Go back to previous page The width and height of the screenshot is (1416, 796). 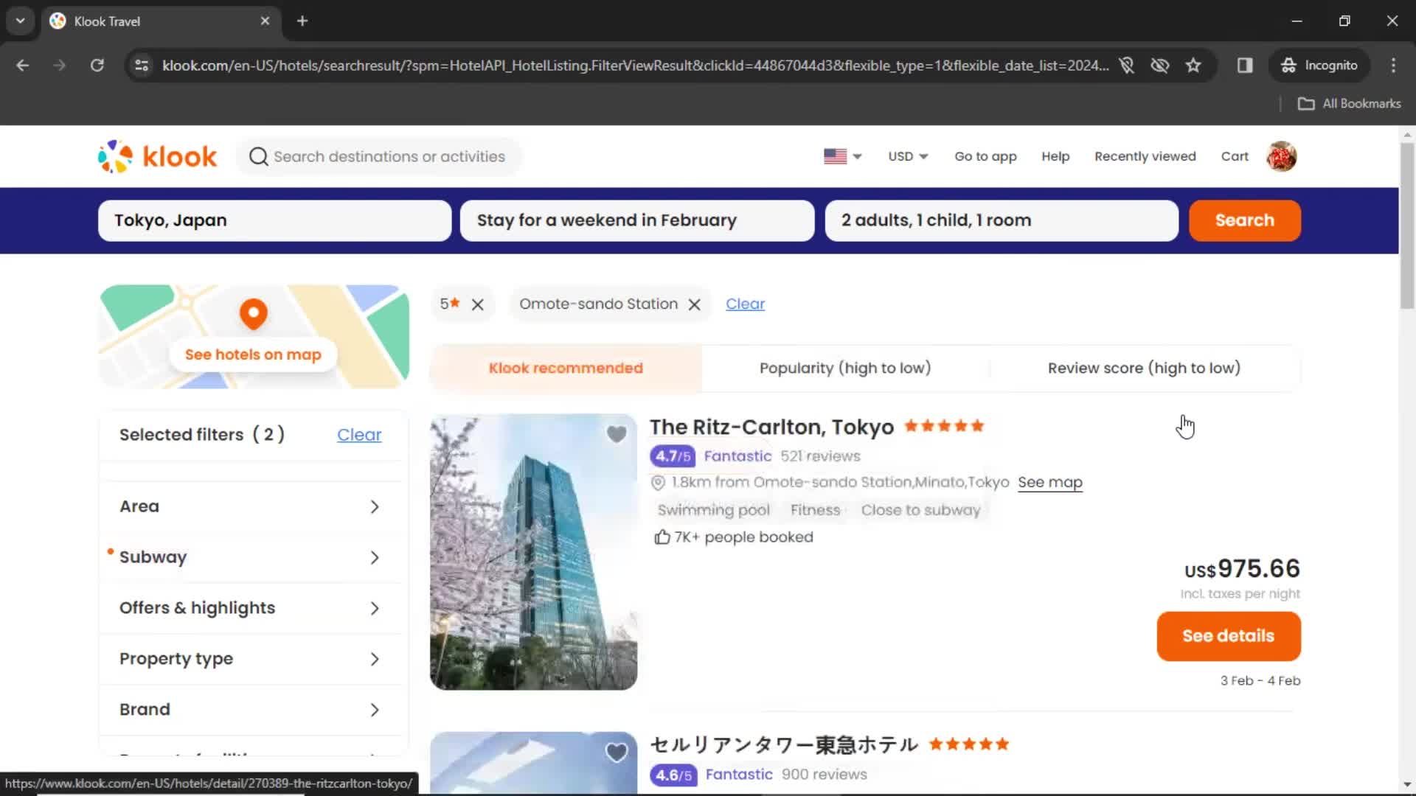tap(23, 66)
